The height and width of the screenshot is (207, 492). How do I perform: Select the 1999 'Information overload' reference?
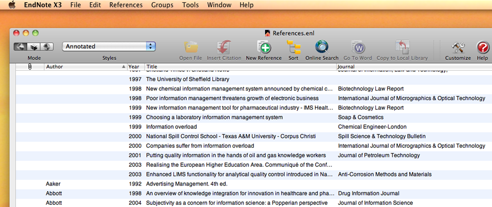(254, 127)
